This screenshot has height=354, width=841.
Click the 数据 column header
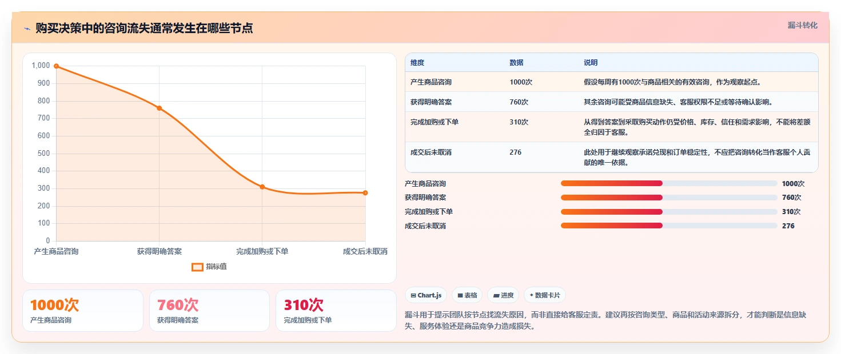[x=516, y=63]
